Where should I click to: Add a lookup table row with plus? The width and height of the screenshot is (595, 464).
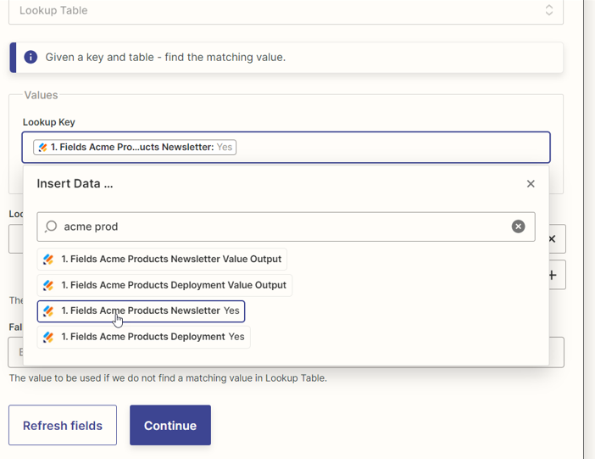(552, 275)
